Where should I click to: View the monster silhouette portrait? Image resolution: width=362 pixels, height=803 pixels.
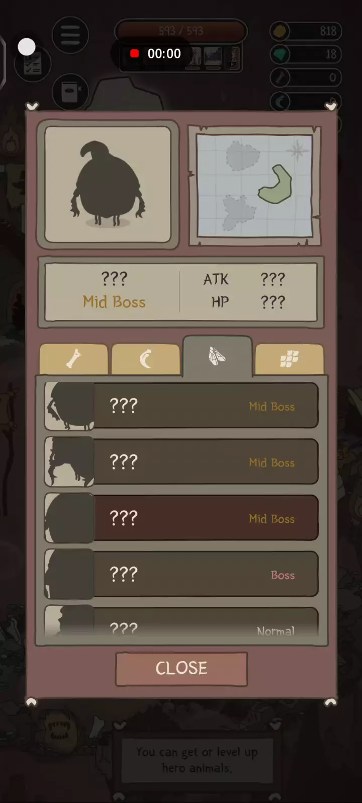108,185
